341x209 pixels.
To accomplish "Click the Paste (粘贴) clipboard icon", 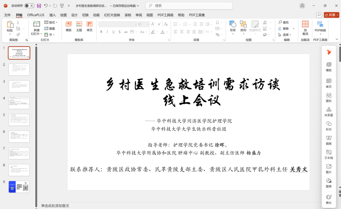I will [10, 24].
